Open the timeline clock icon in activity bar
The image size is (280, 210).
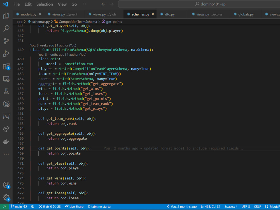pos(6,104)
